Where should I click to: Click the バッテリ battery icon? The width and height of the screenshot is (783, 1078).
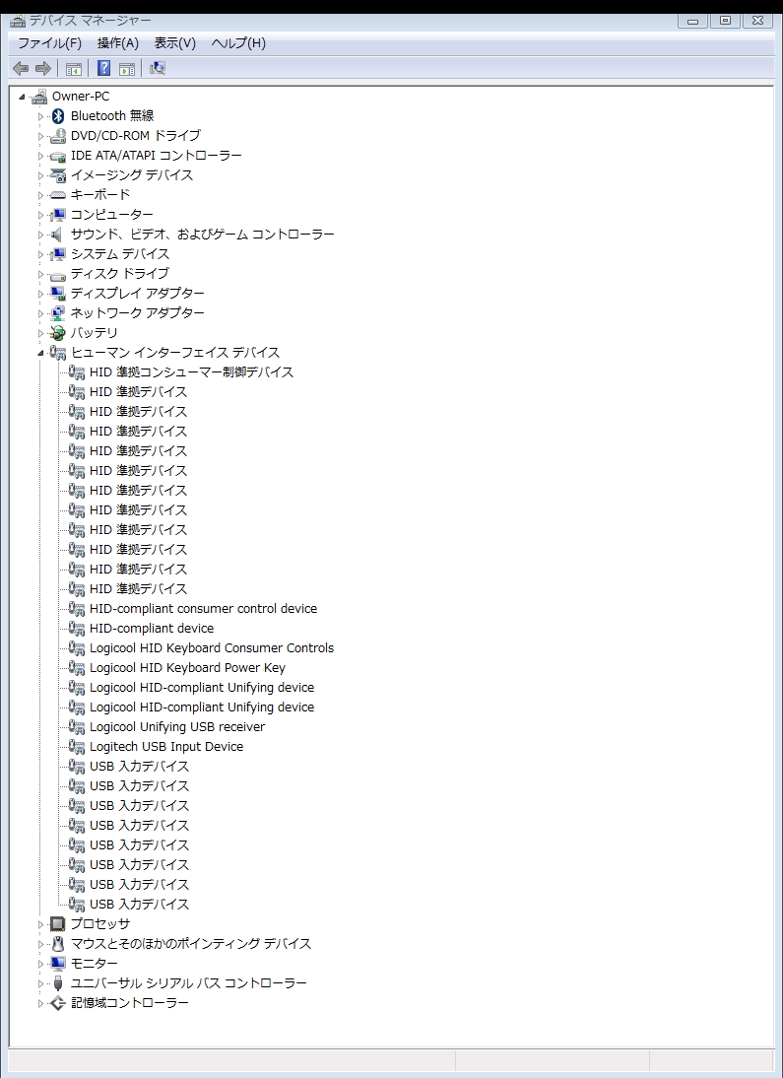tap(58, 333)
